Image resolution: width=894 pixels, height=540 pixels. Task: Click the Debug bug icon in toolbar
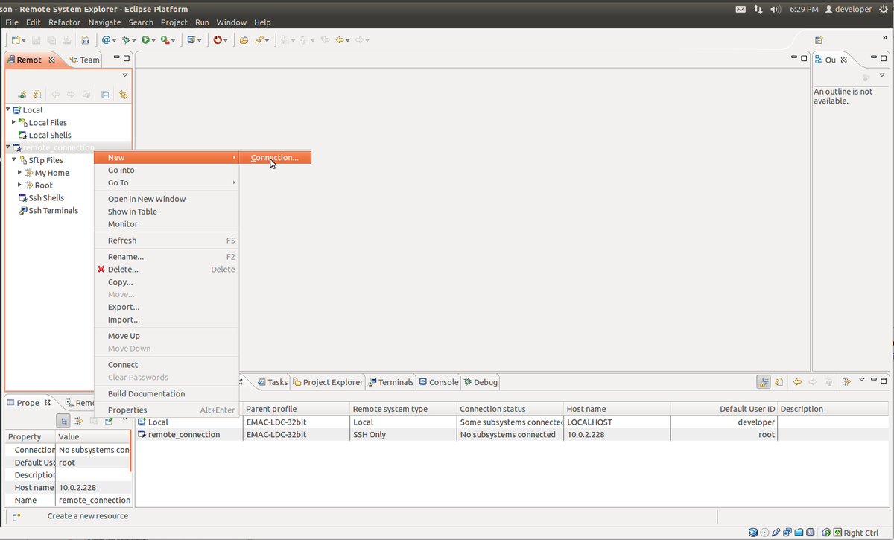[x=126, y=40]
